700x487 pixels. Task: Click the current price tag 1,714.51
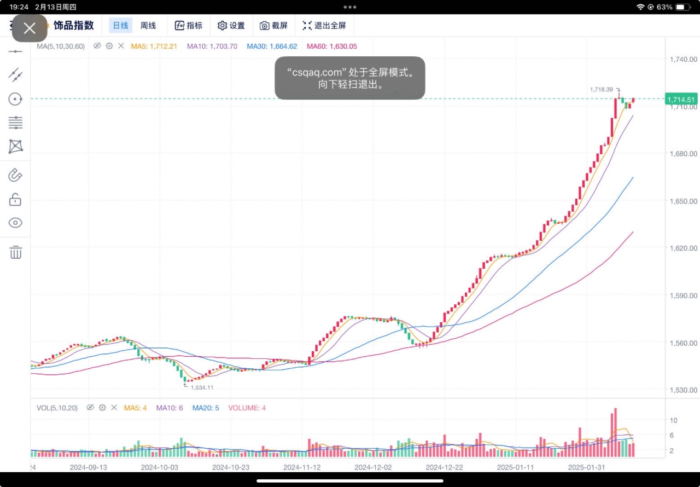coord(681,99)
